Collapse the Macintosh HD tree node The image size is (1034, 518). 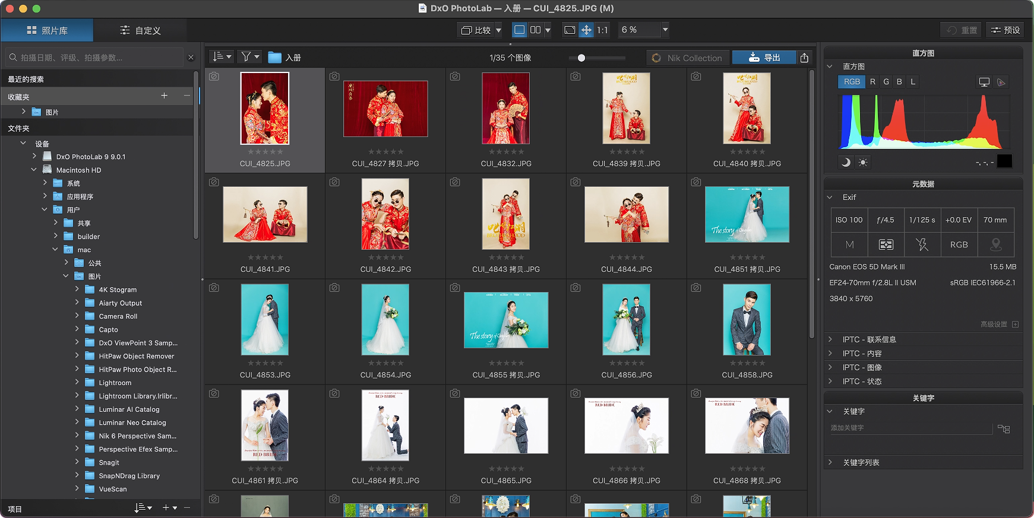34,170
